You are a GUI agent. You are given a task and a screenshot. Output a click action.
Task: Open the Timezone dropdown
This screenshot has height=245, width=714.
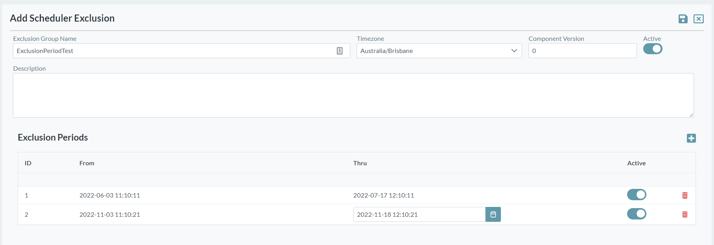[439, 51]
